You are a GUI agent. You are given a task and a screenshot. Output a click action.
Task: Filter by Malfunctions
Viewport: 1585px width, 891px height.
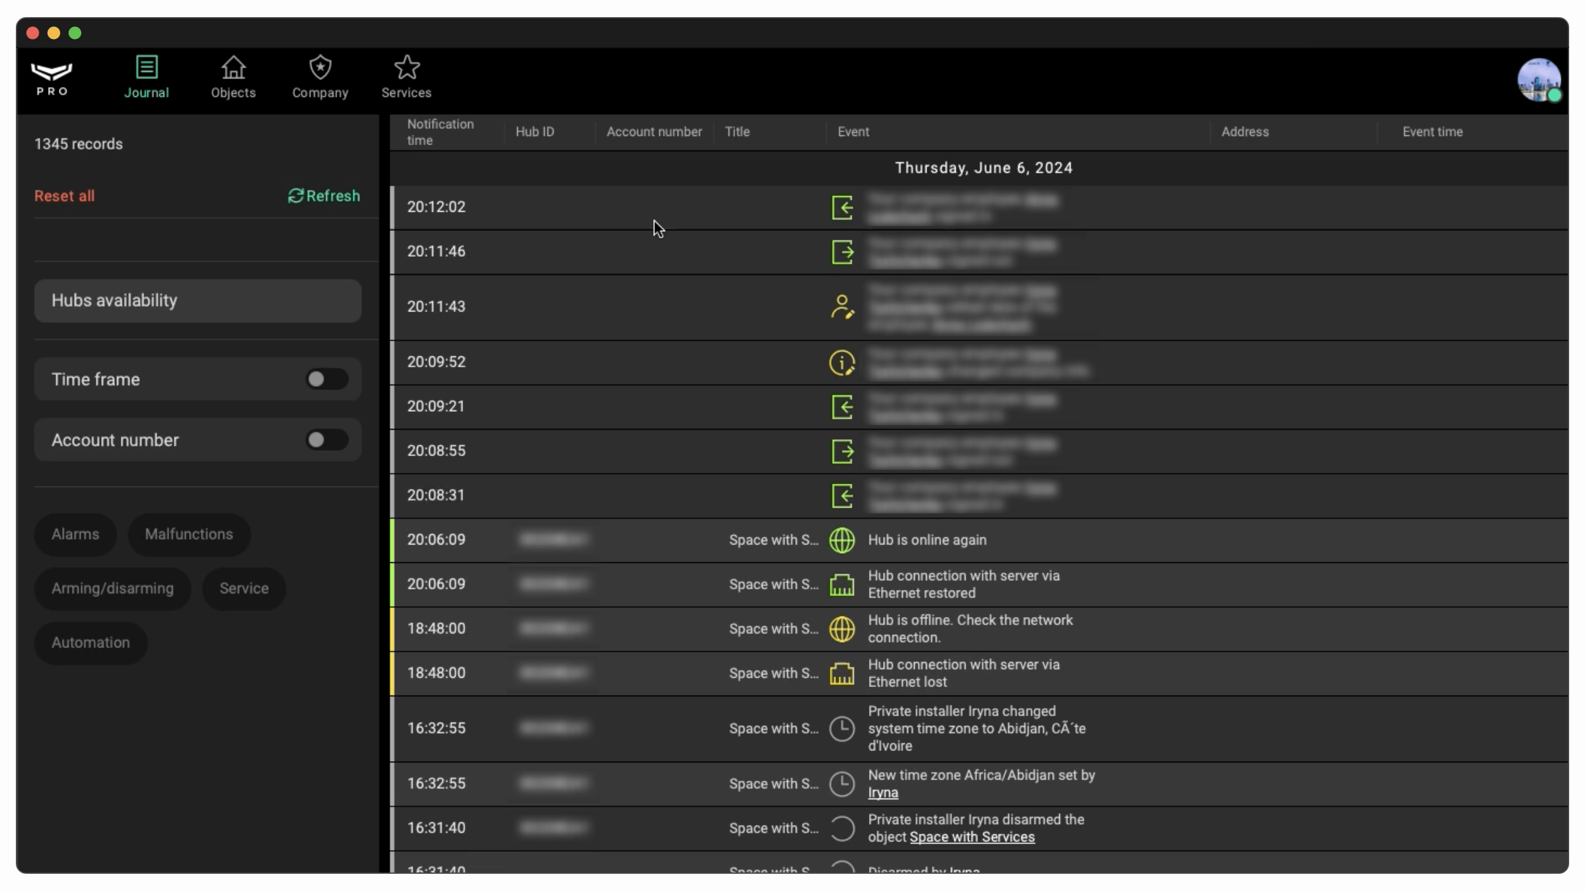pyautogui.click(x=189, y=535)
